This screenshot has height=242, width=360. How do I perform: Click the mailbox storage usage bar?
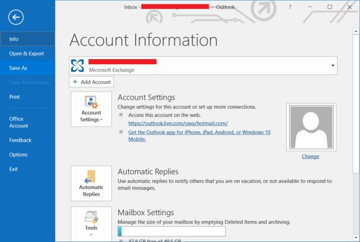pyautogui.click(x=172, y=231)
